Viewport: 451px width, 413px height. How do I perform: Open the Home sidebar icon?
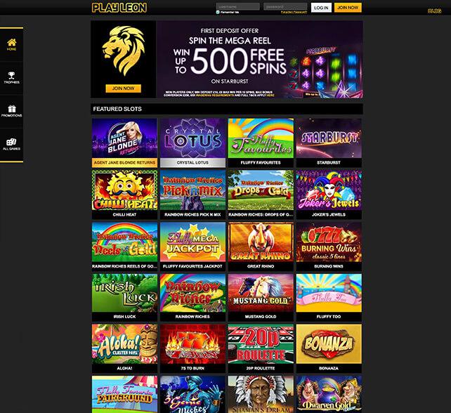click(x=11, y=43)
